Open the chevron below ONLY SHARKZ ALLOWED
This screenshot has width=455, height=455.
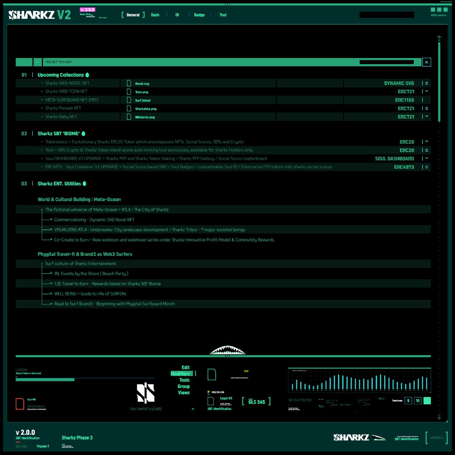click(x=193, y=409)
